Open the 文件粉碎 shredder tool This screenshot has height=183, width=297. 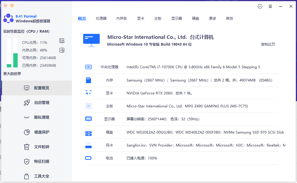[36, 147]
